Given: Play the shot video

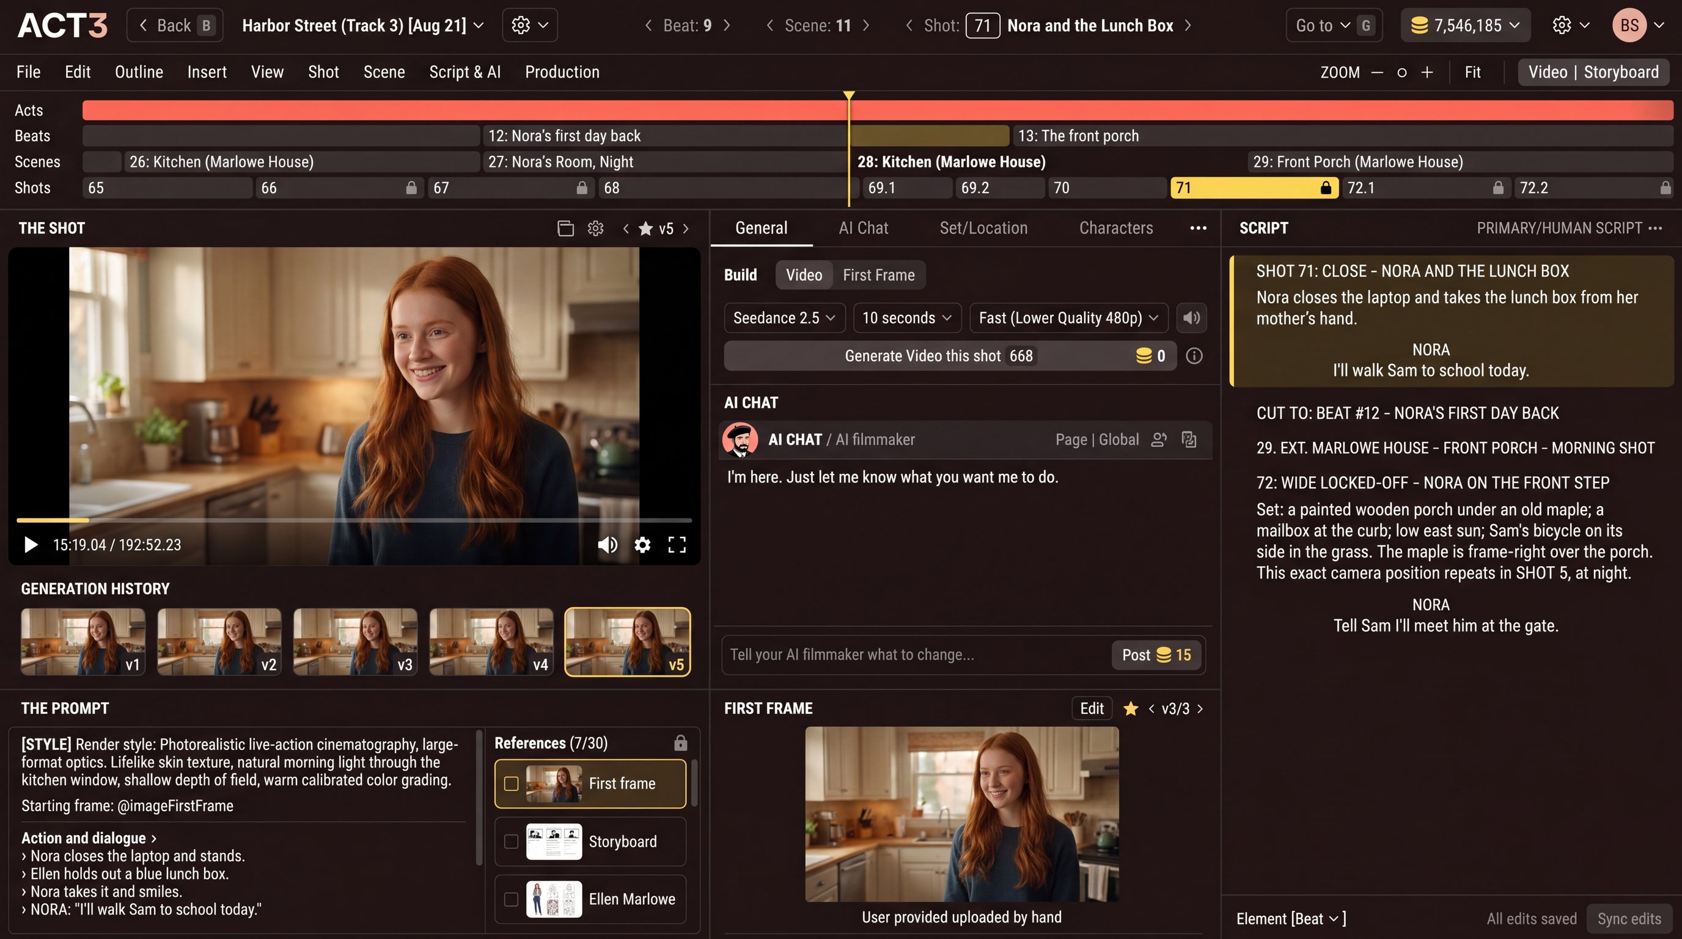Looking at the screenshot, I should coord(31,545).
